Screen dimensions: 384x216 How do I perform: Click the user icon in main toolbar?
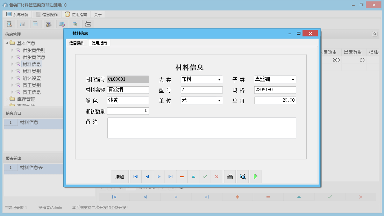click(48, 24)
